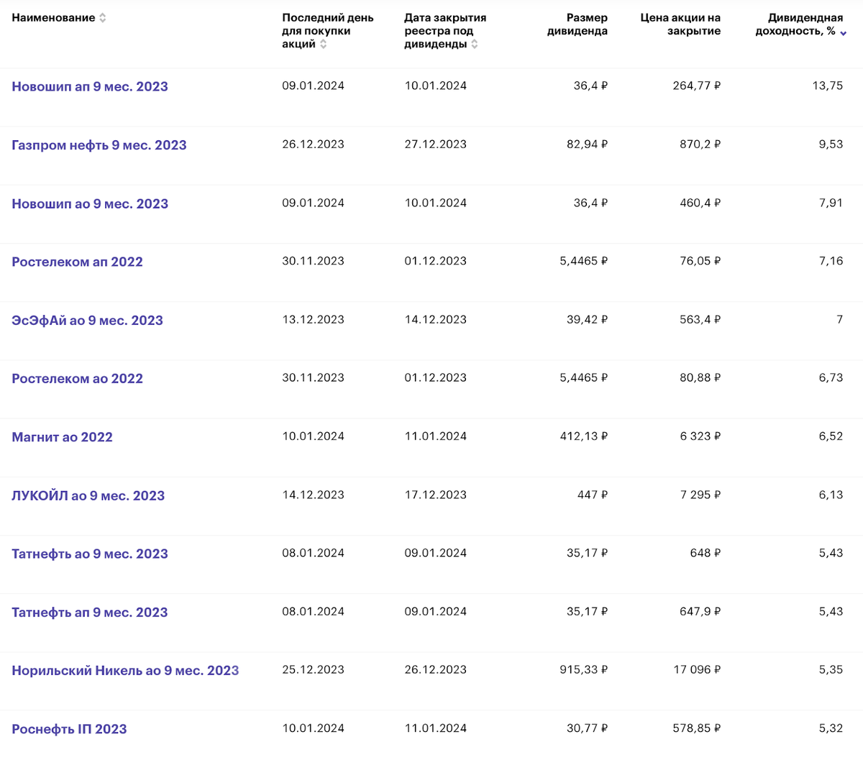Select dividend amount 30,77 ₽
863x765 pixels.
point(588,728)
